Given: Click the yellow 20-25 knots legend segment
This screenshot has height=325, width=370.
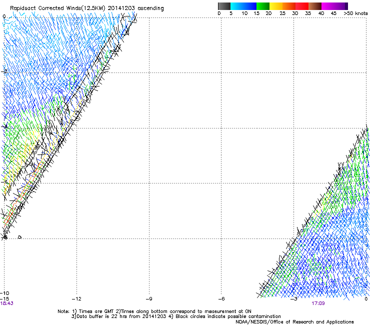Looking at the screenshot, I should (276, 6).
